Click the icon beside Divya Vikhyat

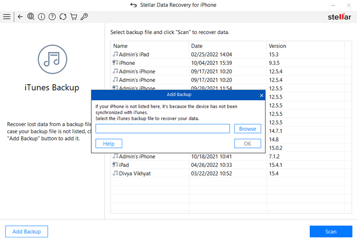115,173
